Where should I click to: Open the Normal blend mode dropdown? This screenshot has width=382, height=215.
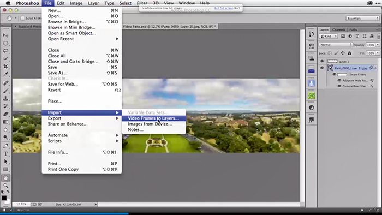click(x=336, y=45)
